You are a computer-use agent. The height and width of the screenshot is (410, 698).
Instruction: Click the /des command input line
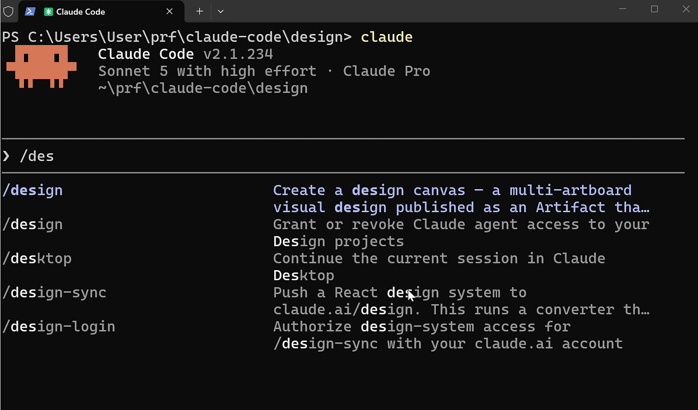(343, 156)
